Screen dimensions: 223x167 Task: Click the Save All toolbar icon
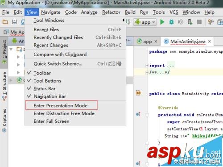pyautogui.click(x=14, y=22)
